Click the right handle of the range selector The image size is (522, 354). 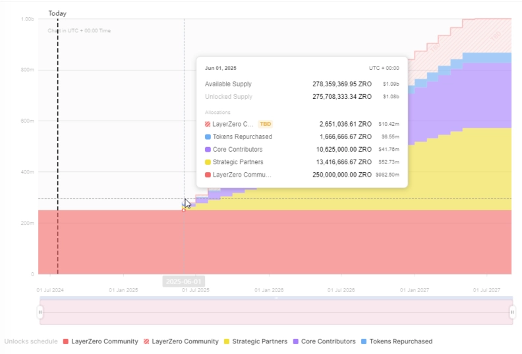tap(512, 312)
